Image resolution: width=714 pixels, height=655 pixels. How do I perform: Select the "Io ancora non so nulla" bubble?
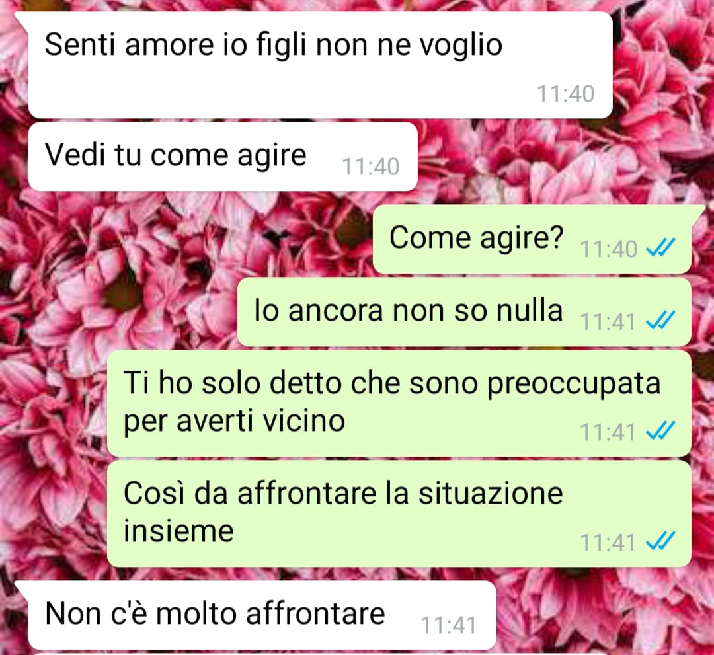(464, 312)
